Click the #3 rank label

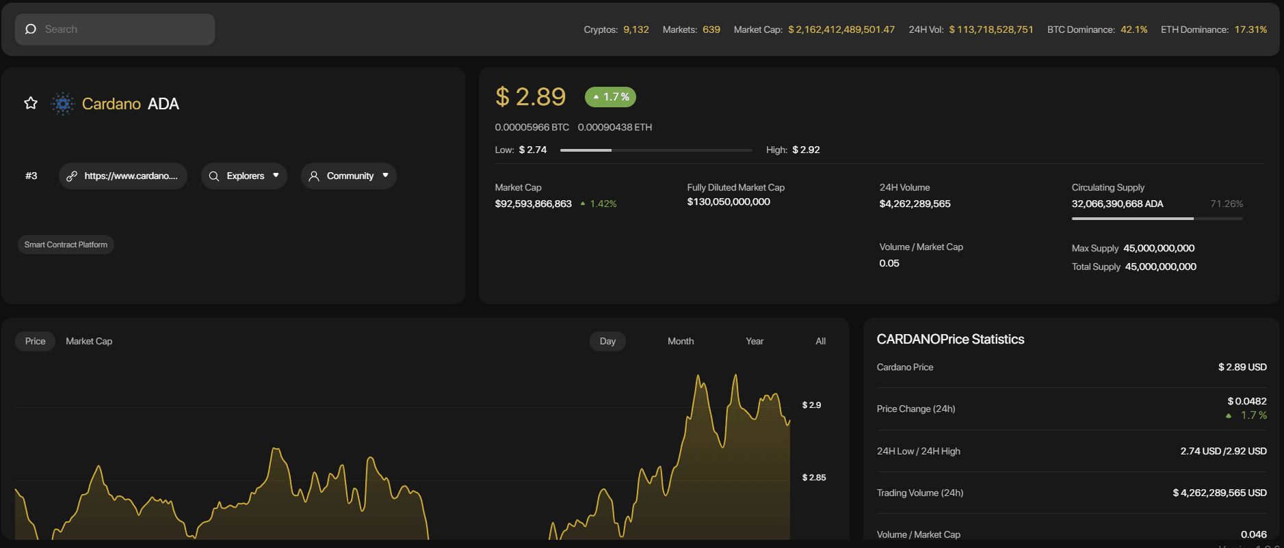tap(31, 176)
